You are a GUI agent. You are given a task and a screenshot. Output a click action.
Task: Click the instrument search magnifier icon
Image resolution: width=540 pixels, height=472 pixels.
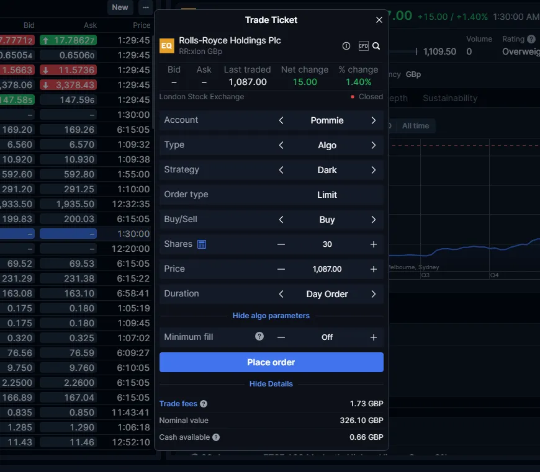pos(376,46)
